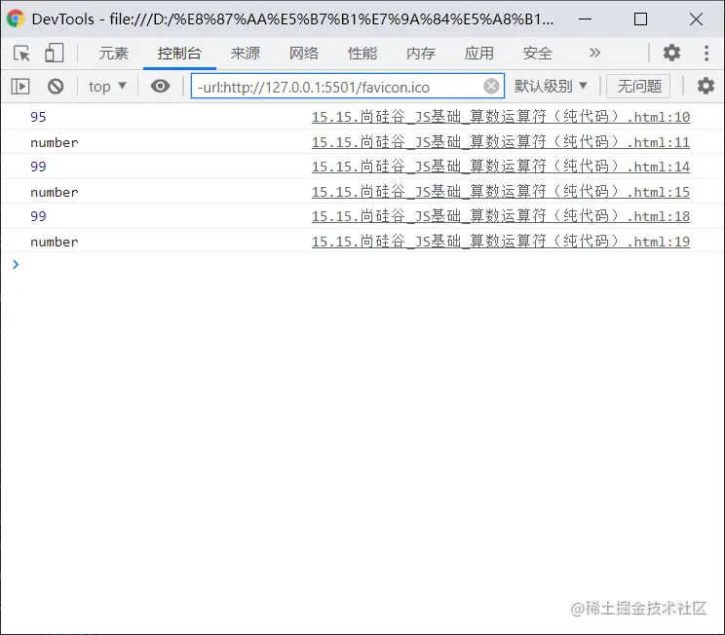The width and height of the screenshot is (725, 635).
Task: Switch to the 安全 tab
Action: click(x=537, y=54)
